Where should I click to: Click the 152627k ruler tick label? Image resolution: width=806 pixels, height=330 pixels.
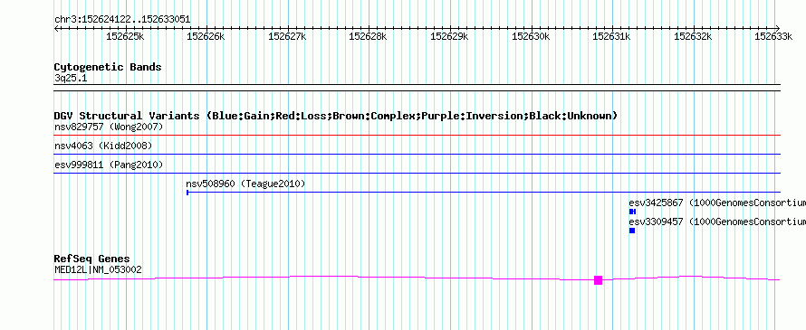click(287, 36)
